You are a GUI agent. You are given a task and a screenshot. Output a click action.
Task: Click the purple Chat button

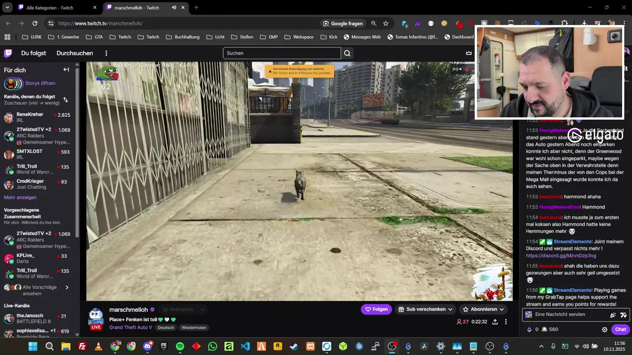click(620, 329)
